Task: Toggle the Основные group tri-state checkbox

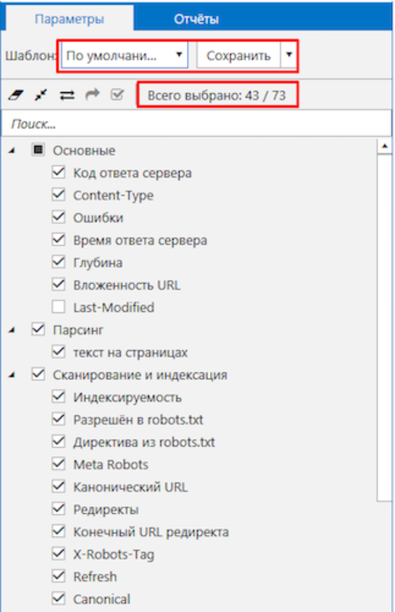Action: tap(38, 150)
